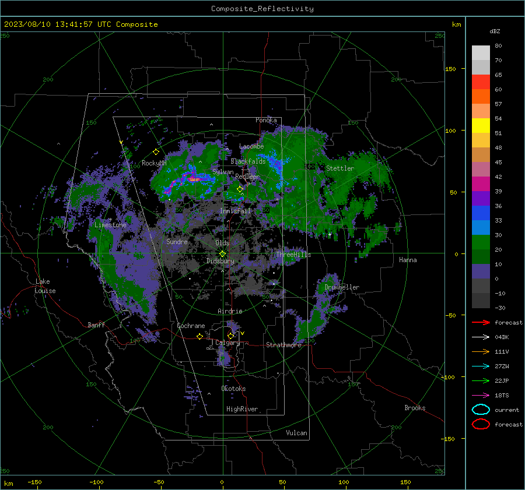Select the bright green 20–30 dBZ swatch

[481, 242]
